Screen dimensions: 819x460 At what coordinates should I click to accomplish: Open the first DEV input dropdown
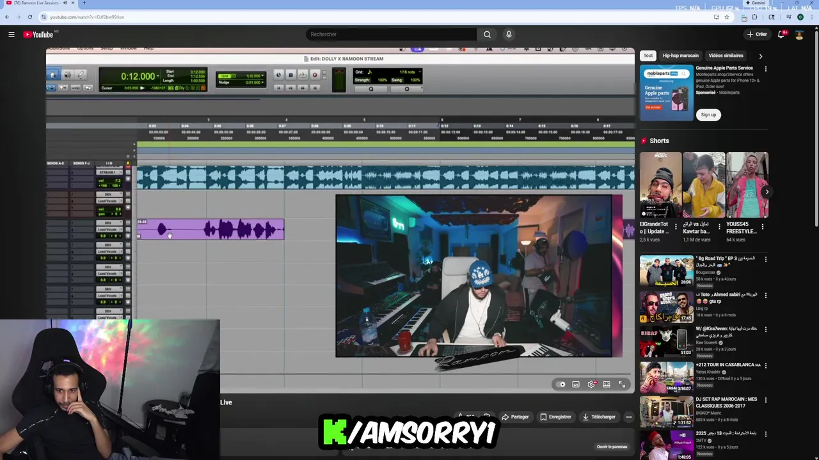[x=108, y=194]
